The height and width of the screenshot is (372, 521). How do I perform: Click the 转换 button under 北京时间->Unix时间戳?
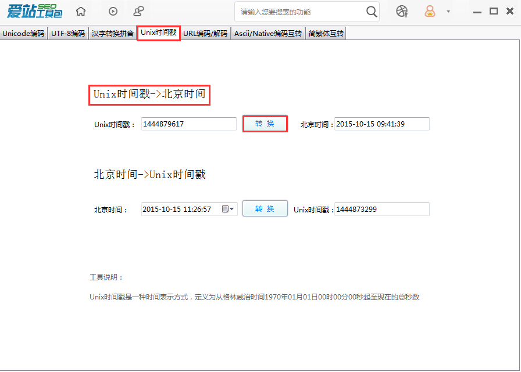(265, 208)
